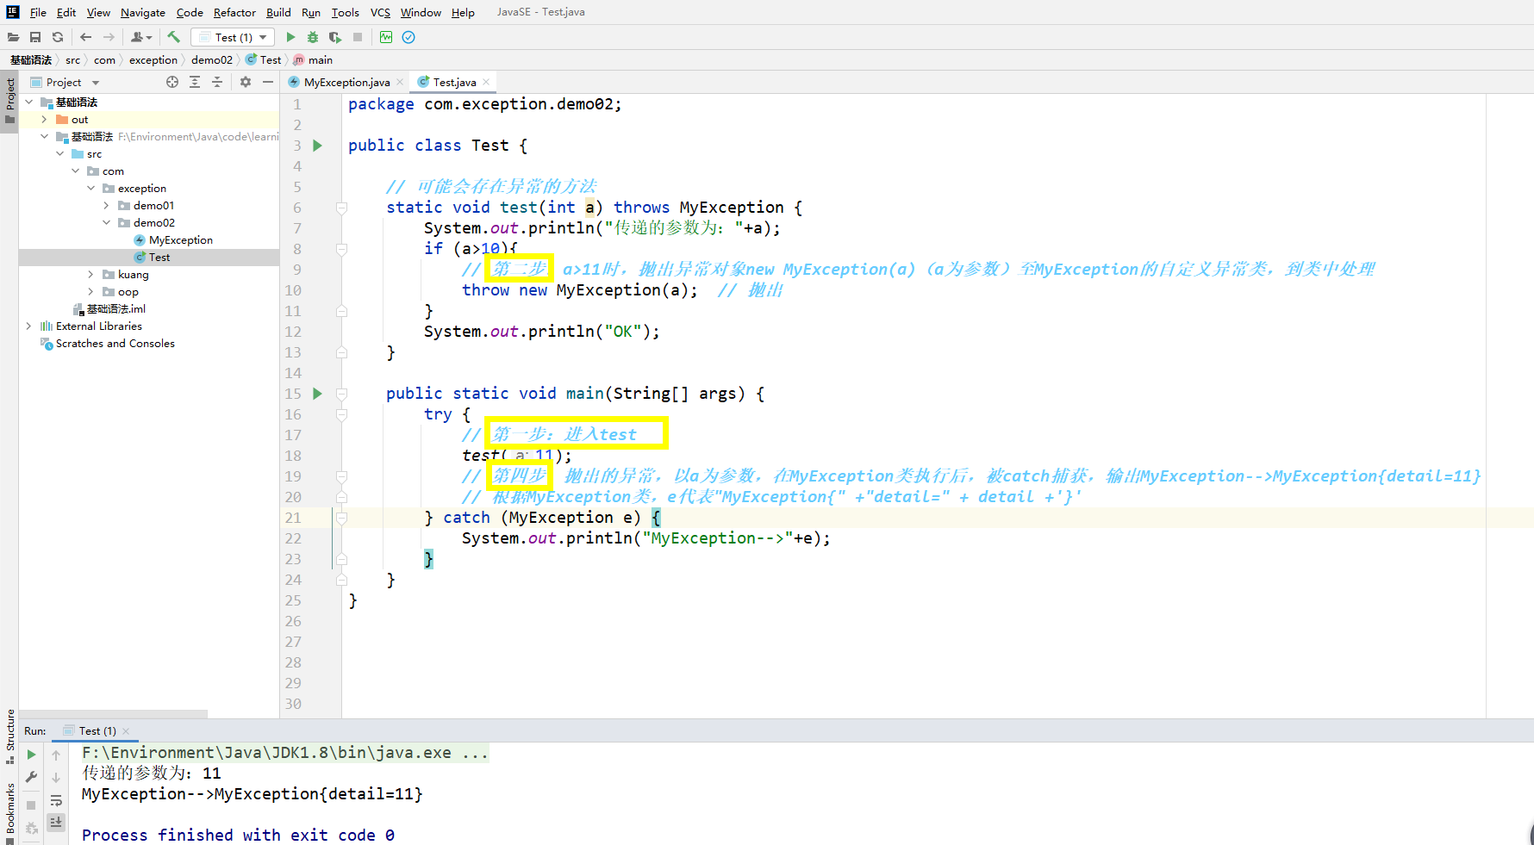This screenshot has height=845, width=1534.
Task: Run with coverage from the toolbar
Action: pyautogui.click(x=335, y=37)
